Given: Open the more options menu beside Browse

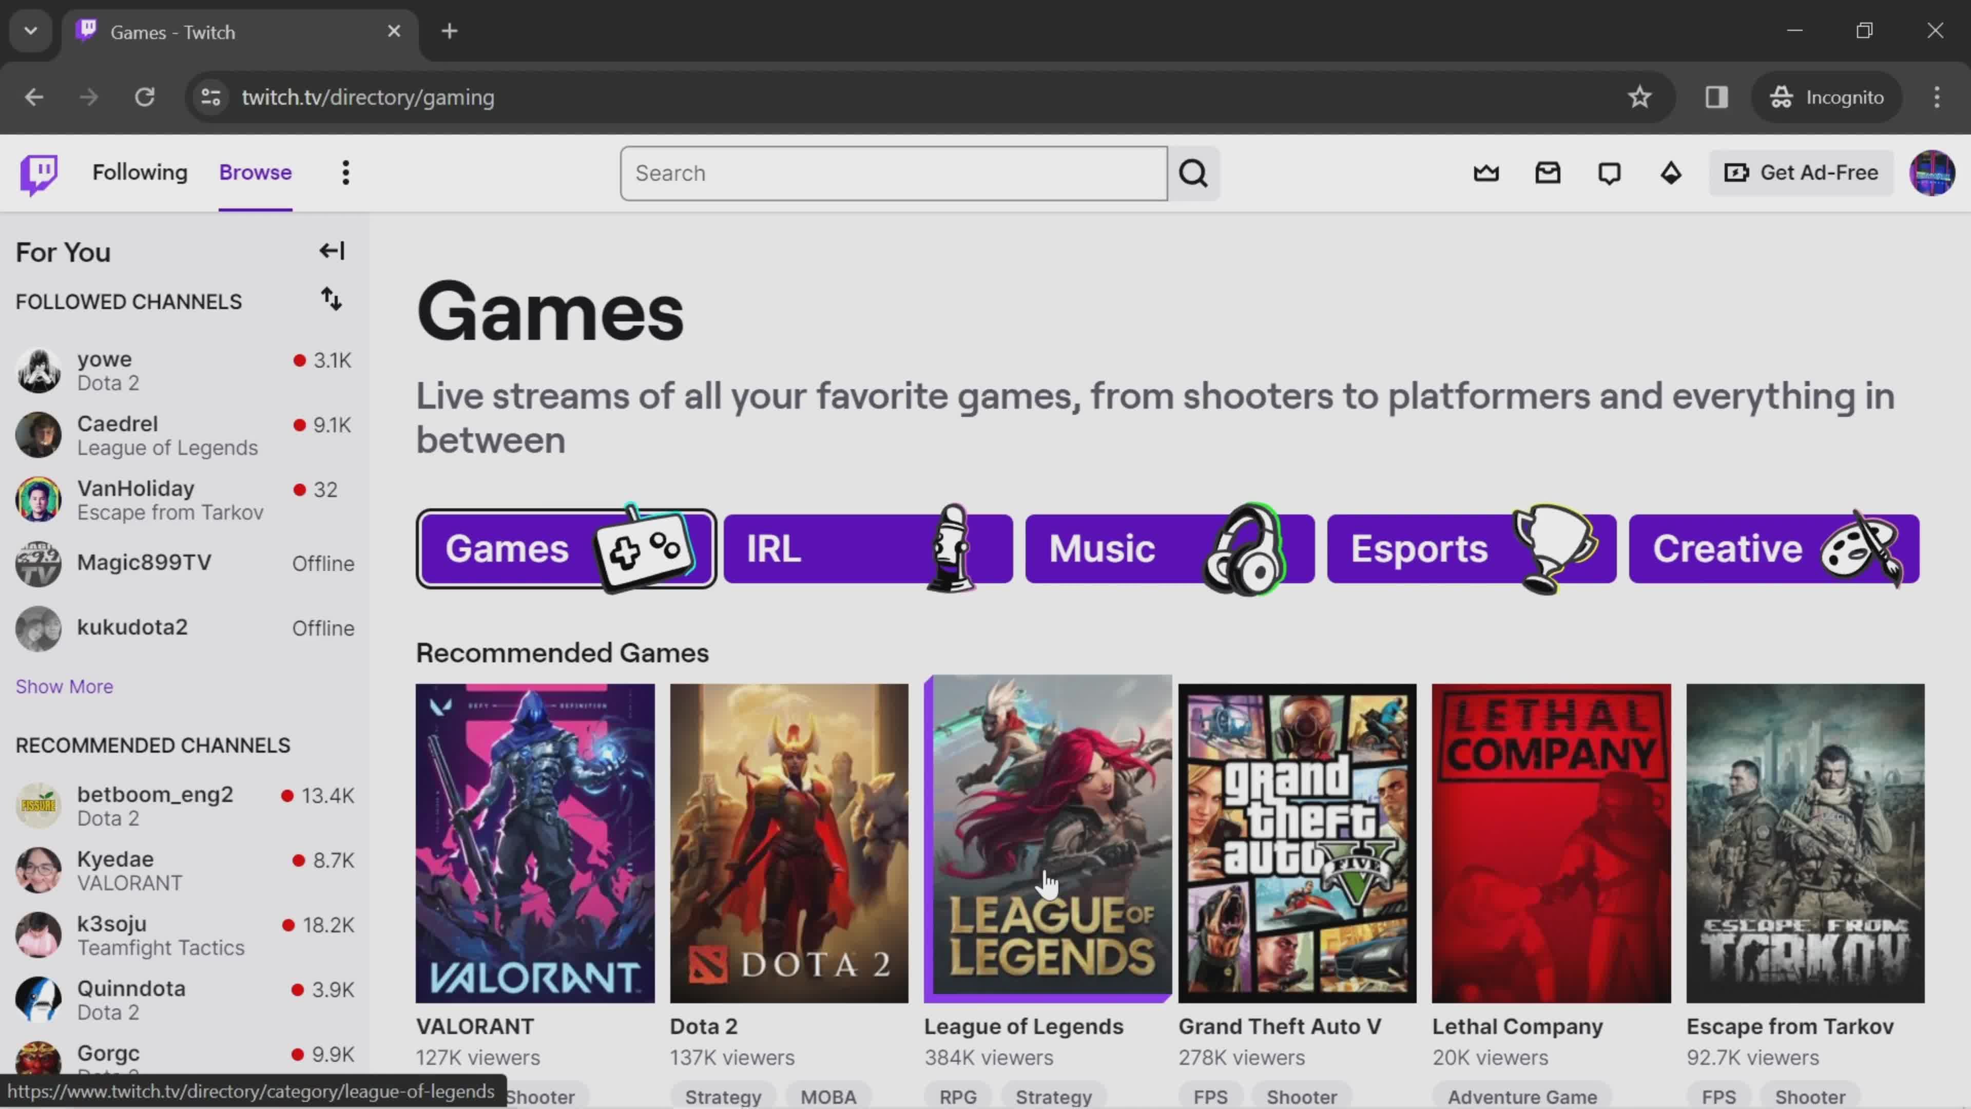Looking at the screenshot, I should (x=346, y=173).
